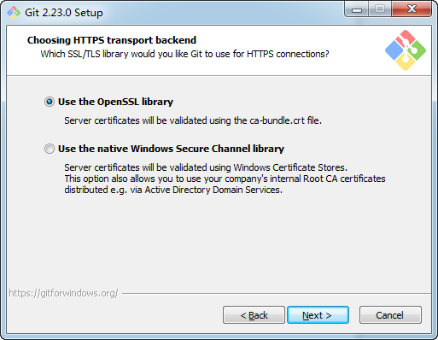Screen dimensions: 438x340
Task: Cancel the Git setup wizard
Action: [x=390, y=315]
